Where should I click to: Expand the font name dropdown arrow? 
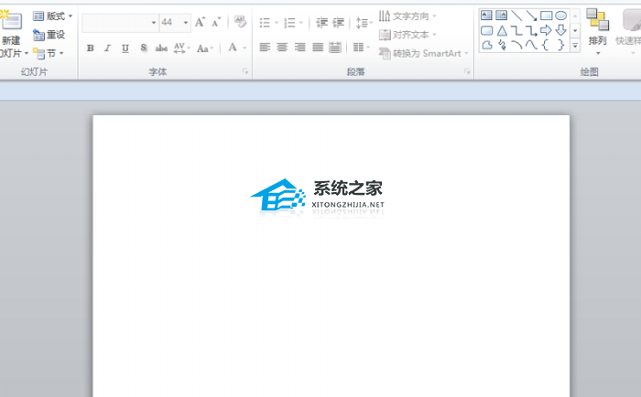click(x=154, y=23)
